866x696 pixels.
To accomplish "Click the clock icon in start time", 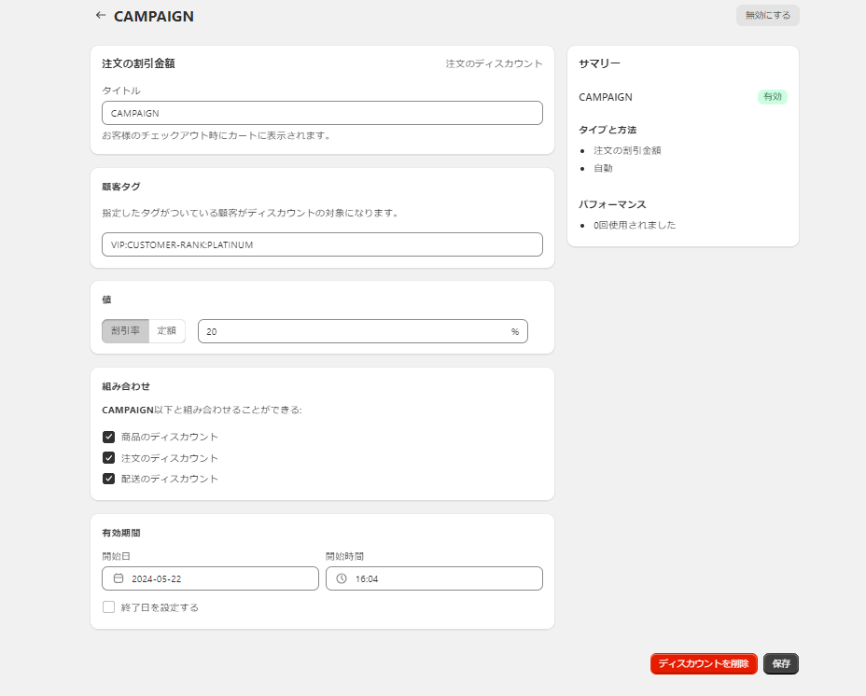I will click(x=342, y=578).
